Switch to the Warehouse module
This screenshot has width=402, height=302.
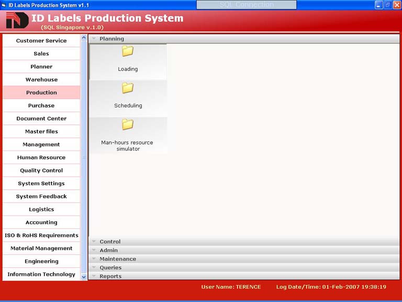tap(41, 80)
